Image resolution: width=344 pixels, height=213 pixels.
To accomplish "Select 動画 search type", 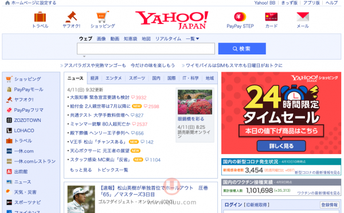I will [x=115, y=39].
